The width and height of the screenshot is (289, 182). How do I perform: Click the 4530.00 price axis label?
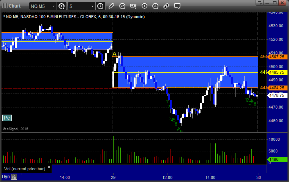276,26
